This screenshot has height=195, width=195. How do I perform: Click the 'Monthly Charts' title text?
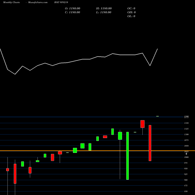click(x=11, y=2)
